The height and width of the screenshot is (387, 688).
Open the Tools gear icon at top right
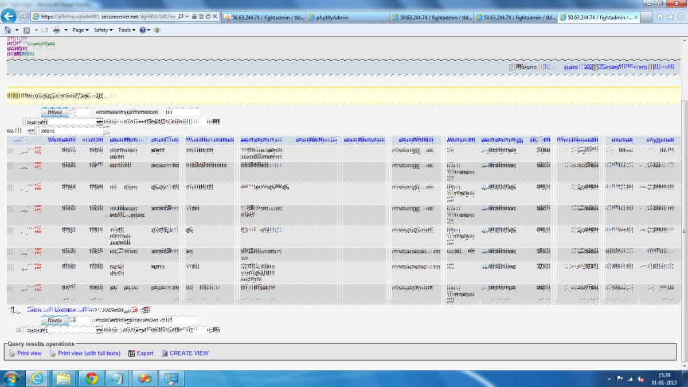681,17
